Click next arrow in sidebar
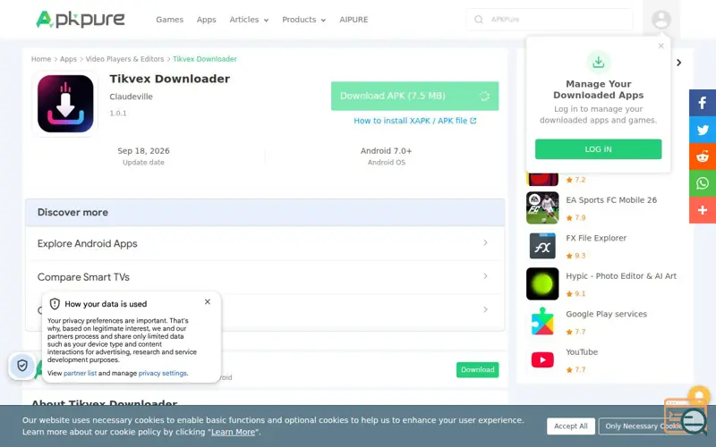716x447 pixels. [x=679, y=63]
